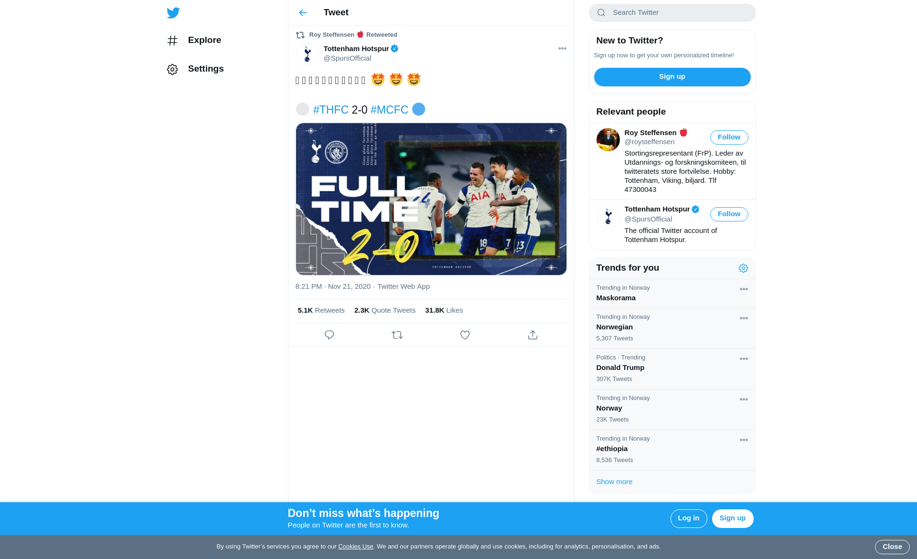Like the tweet with the heart icon
This screenshot has height=559, width=917.
(465, 335)
